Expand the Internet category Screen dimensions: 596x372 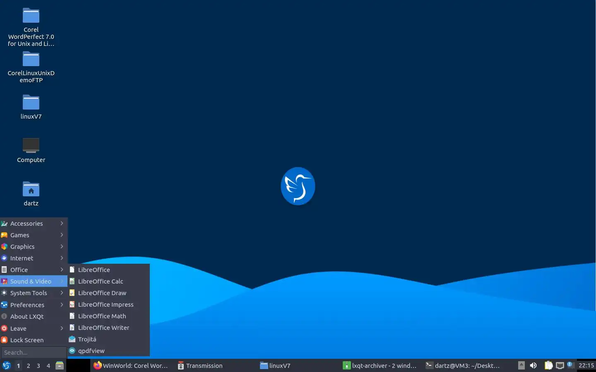34,258
